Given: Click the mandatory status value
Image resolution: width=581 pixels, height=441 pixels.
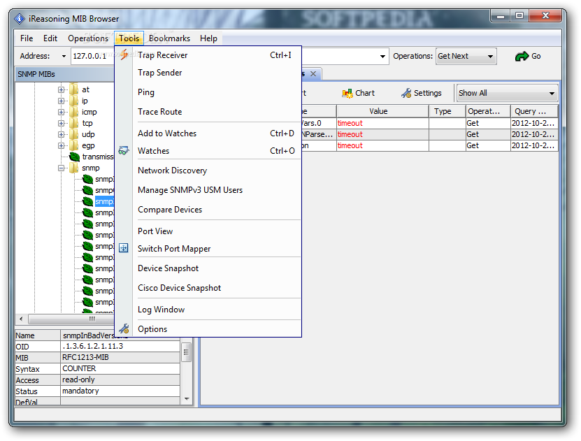Looking at the screenshot, I should tap(80, 391).
